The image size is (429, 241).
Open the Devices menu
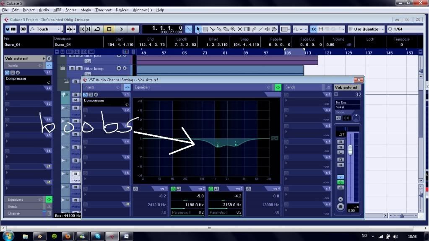coord(122,10)
